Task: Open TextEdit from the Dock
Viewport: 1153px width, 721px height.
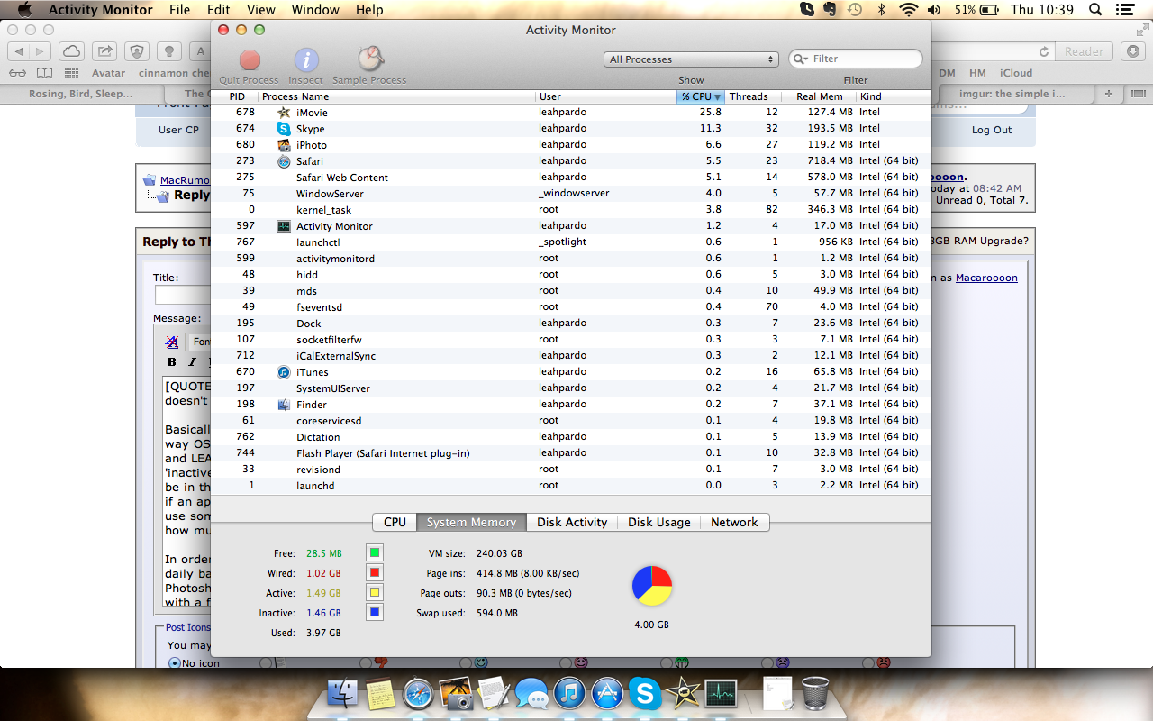Action: 495,693
